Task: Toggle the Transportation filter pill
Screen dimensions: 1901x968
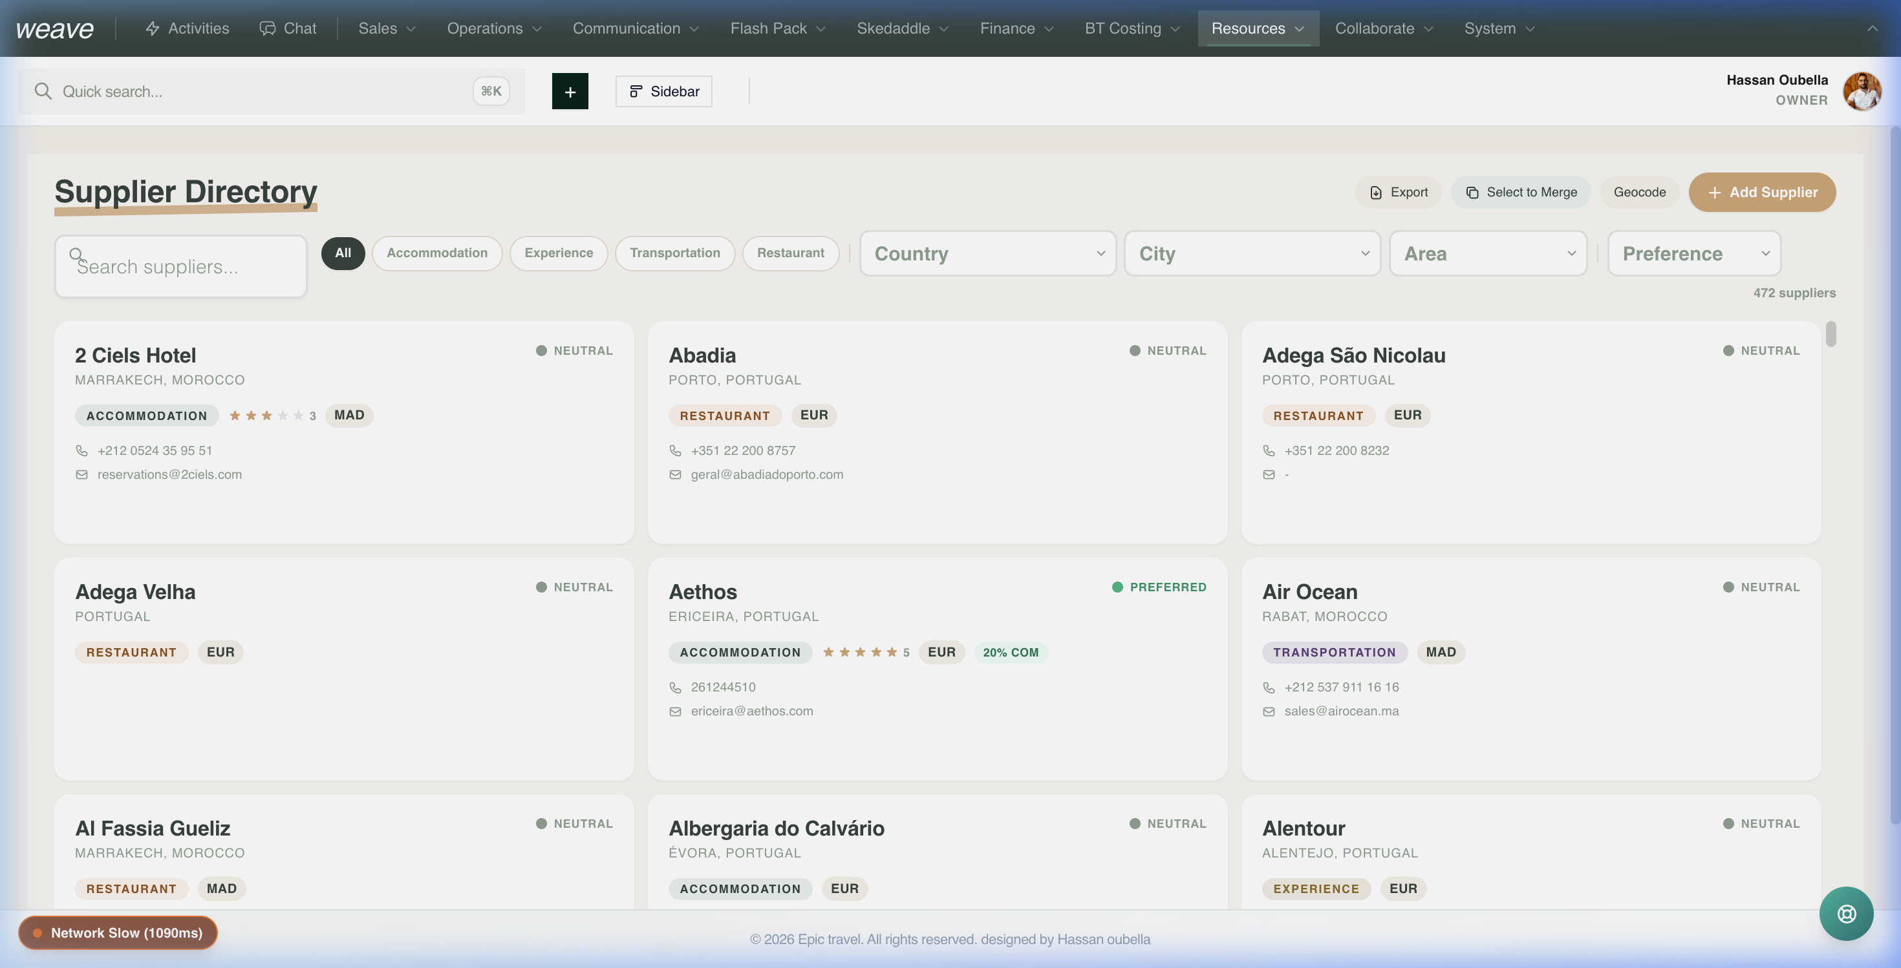Action: (674, 253)
